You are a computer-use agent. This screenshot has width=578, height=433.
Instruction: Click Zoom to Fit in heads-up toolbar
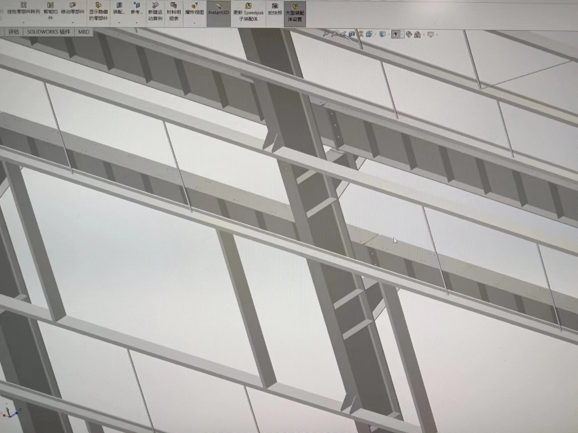pyautogui.click(x=326, y=34)
